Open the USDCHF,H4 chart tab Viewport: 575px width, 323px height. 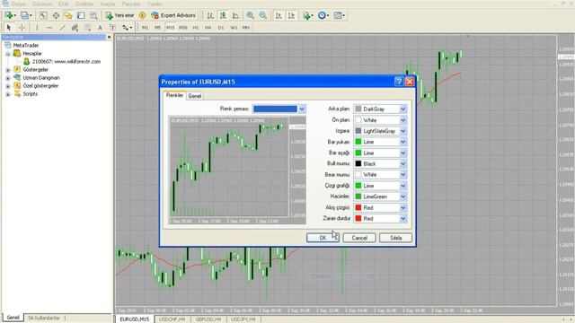[172, 319]
